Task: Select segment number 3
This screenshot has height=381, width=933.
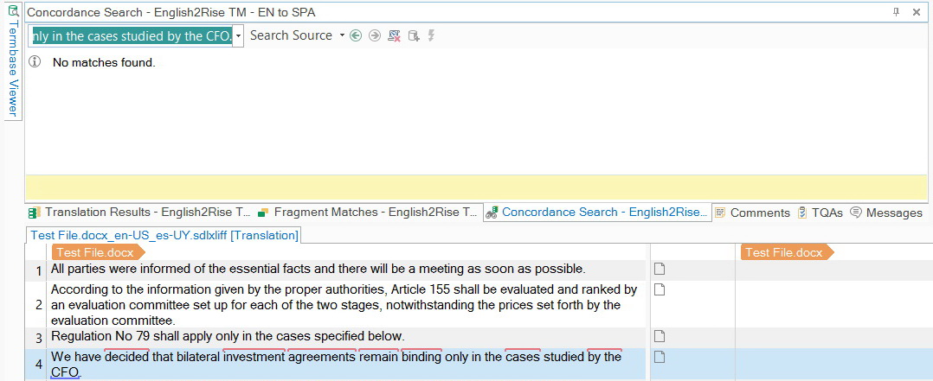Action: click(x=39, y=338)
